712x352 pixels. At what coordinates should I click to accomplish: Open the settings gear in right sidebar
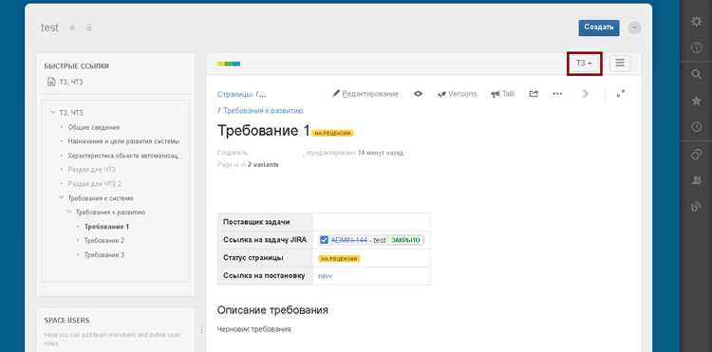[696, 21]
